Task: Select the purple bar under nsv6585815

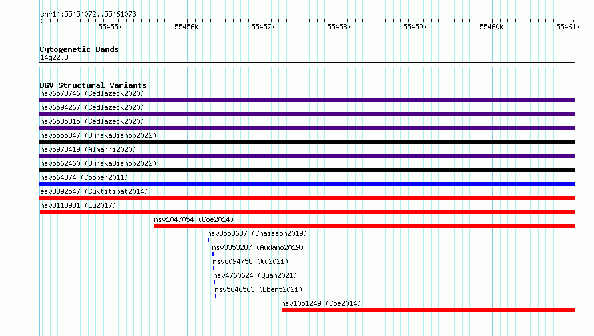Action: pyautogui.click(x=307, y=128)
